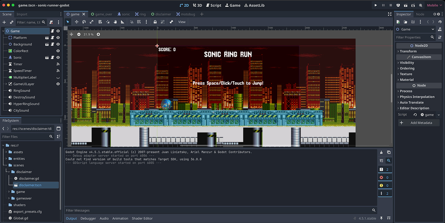Focus the Filter Files search field

tap(27, 137)
